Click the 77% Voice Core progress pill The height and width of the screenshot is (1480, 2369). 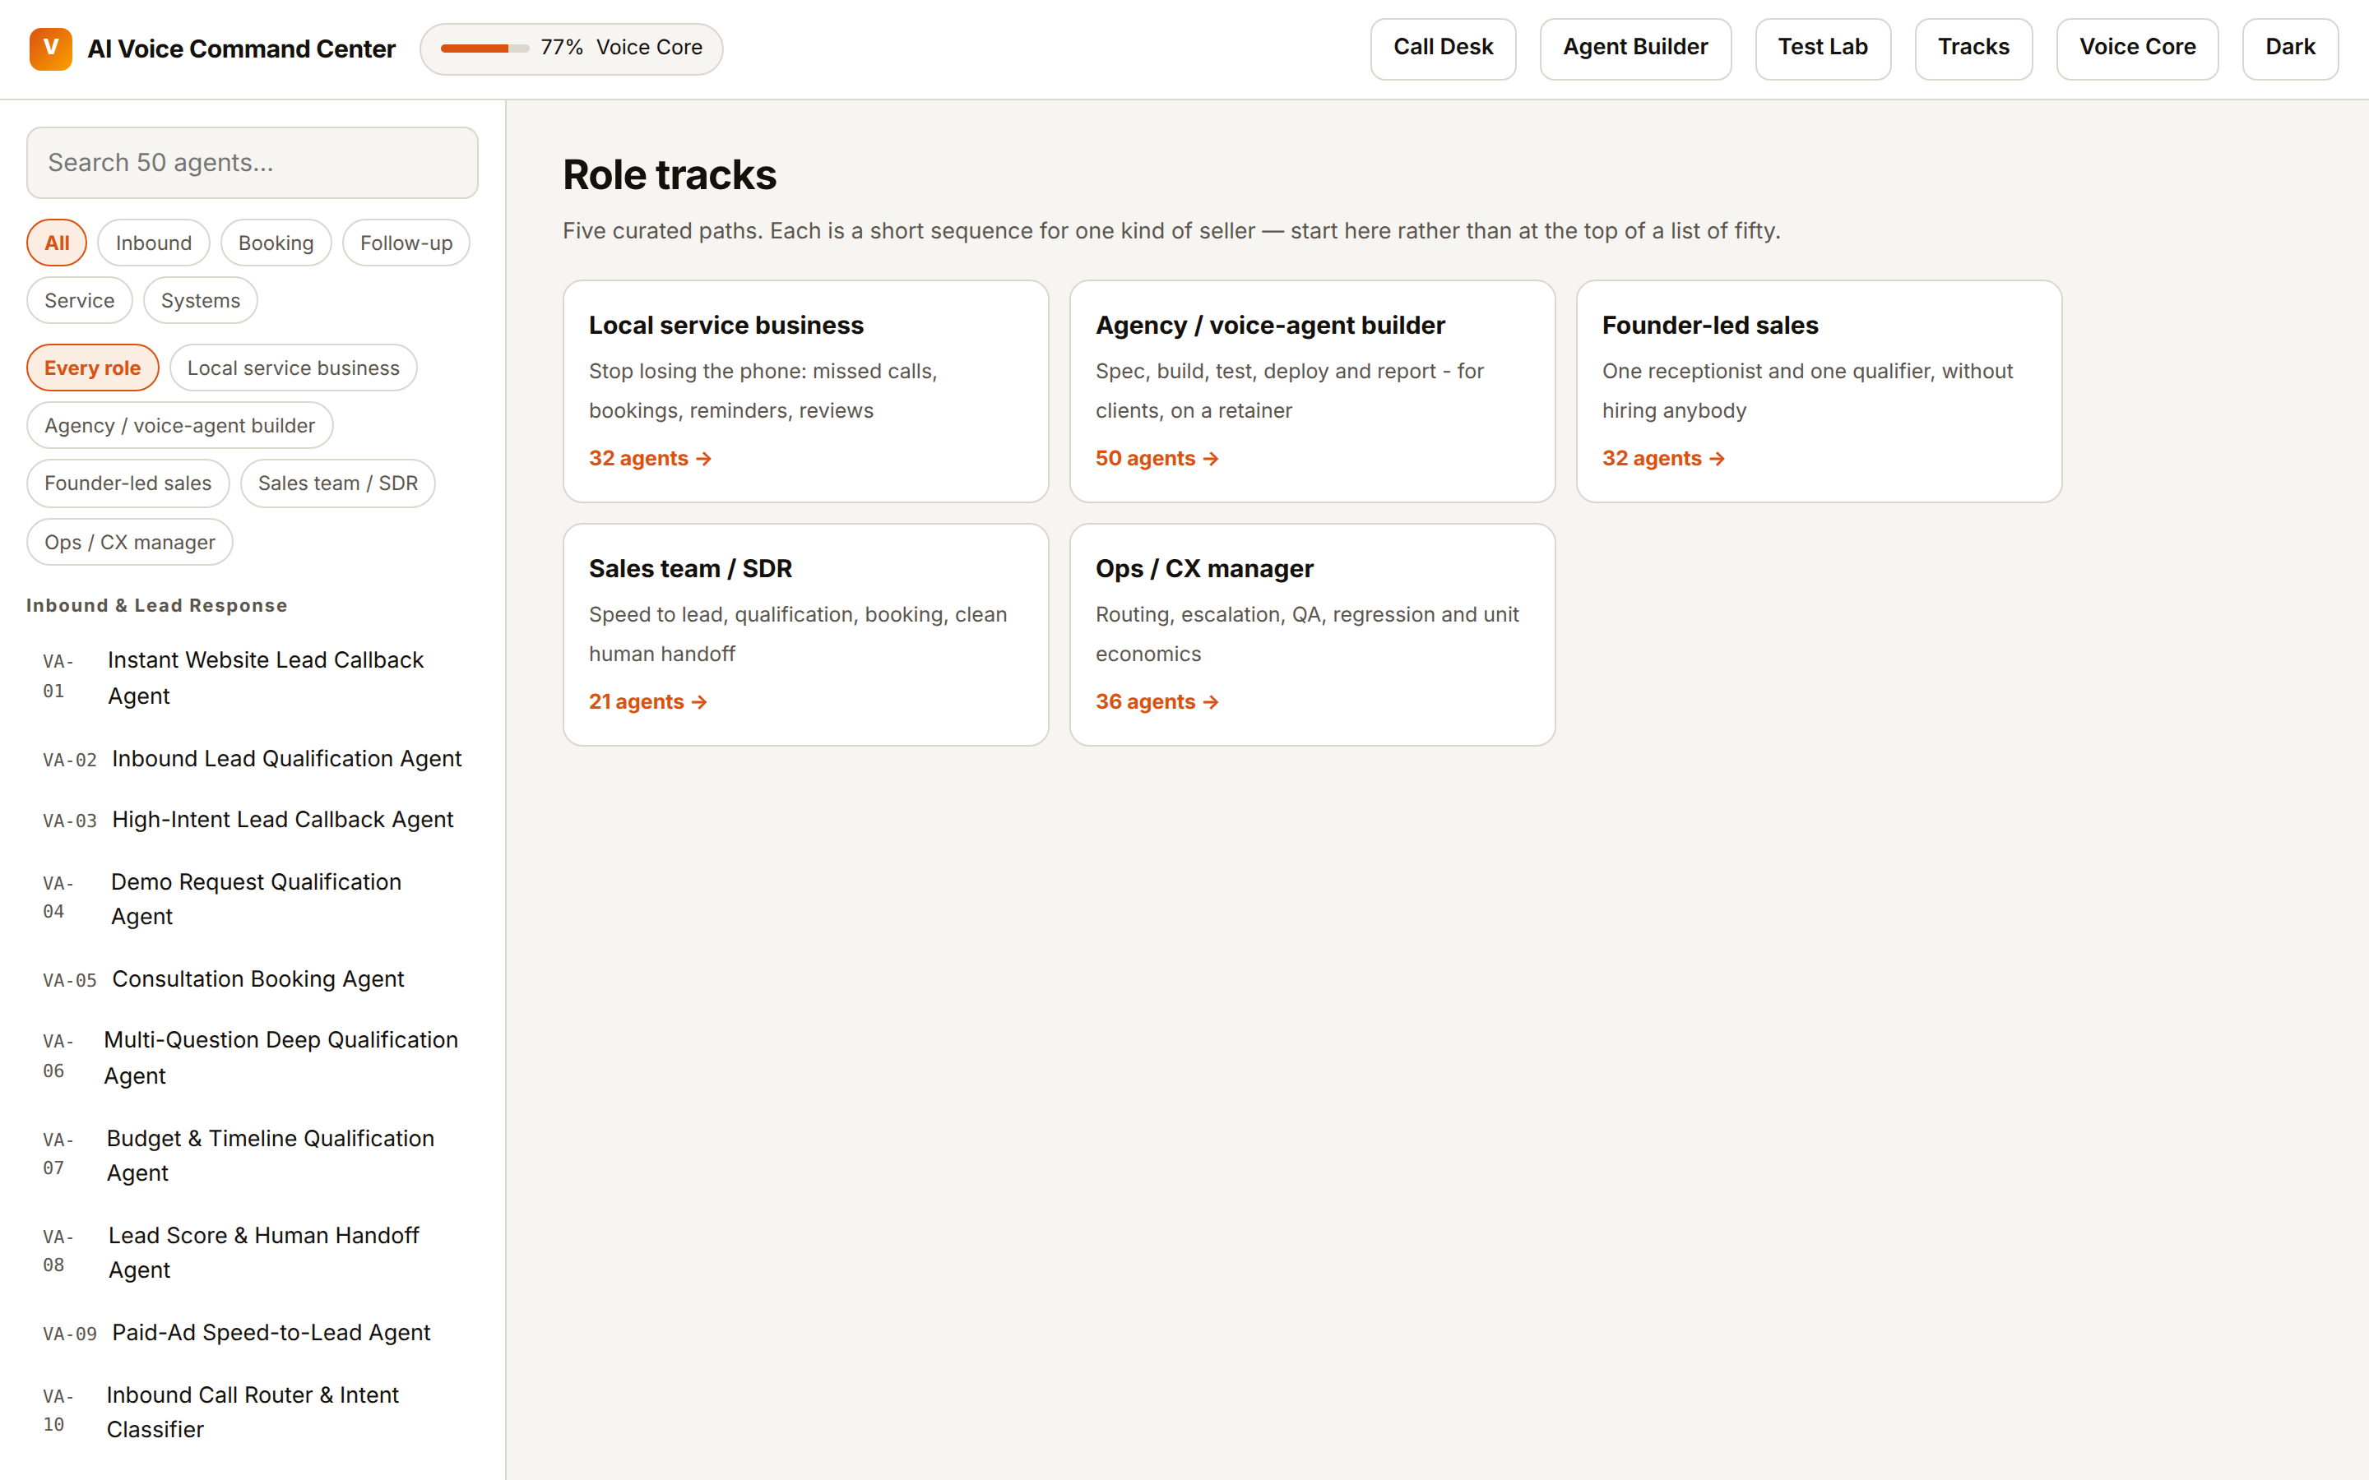(x=572, y=48)
